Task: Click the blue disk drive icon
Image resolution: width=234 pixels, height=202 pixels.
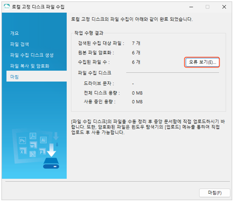Action: pyautogui.click(x=51, y=163)
